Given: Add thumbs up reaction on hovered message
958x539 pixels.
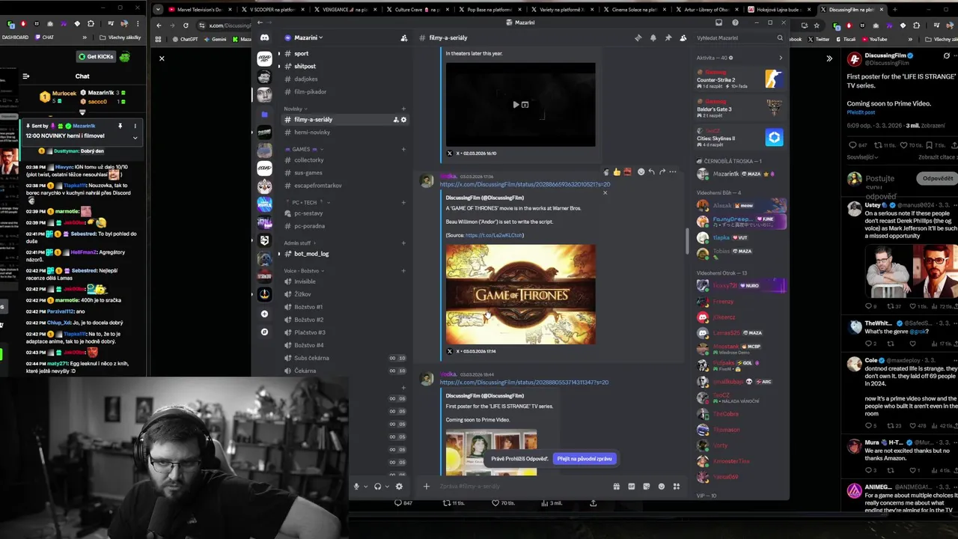Looking at the screenshot, I should point(617,171).
